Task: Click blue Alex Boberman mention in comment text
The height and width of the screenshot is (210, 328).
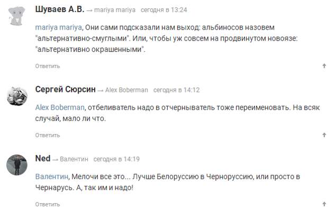Action: 60,108
